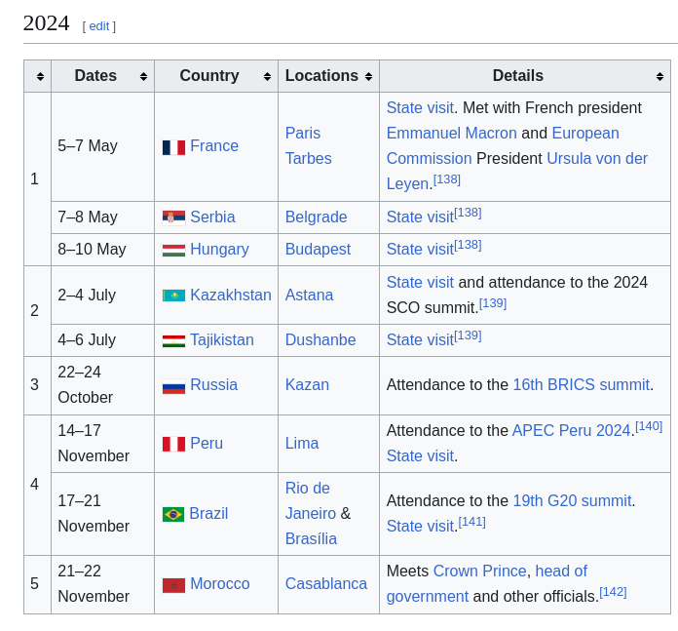This screenshot has width=678, height=631.
Task: Open citation 142 in Morocco row
Action: [x=613, y=592]
